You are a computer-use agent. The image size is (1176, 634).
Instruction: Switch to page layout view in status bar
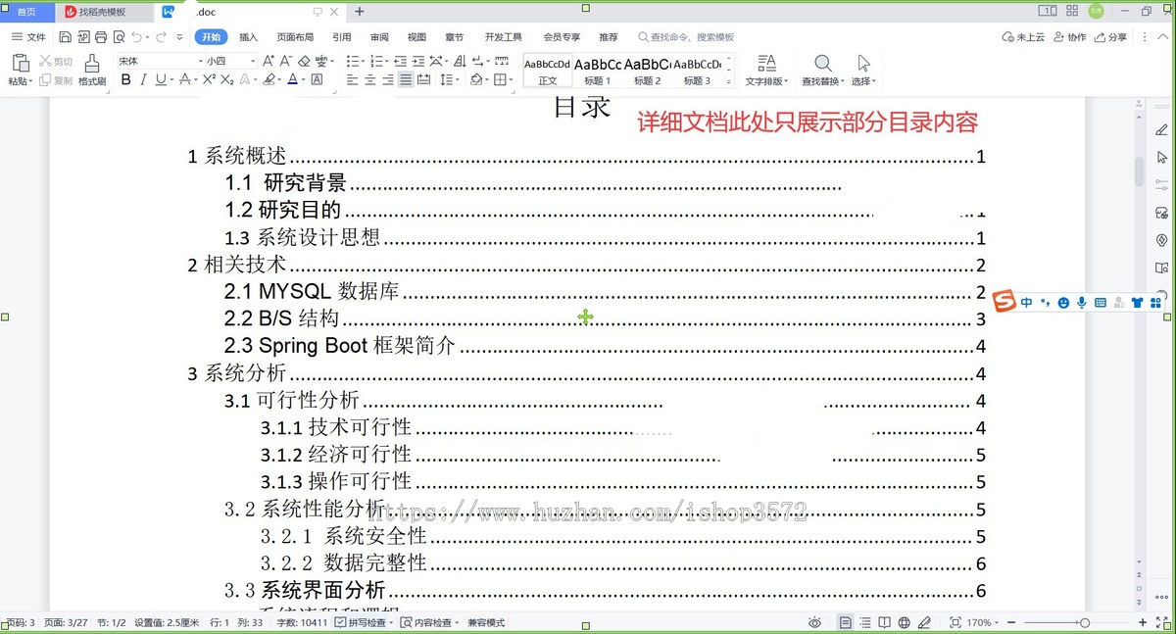click(x=845, y=623)
